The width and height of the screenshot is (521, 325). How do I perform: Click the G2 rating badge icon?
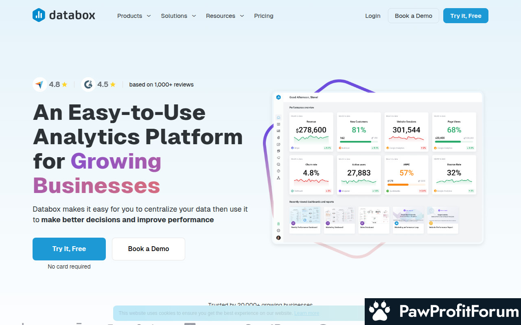88,84
